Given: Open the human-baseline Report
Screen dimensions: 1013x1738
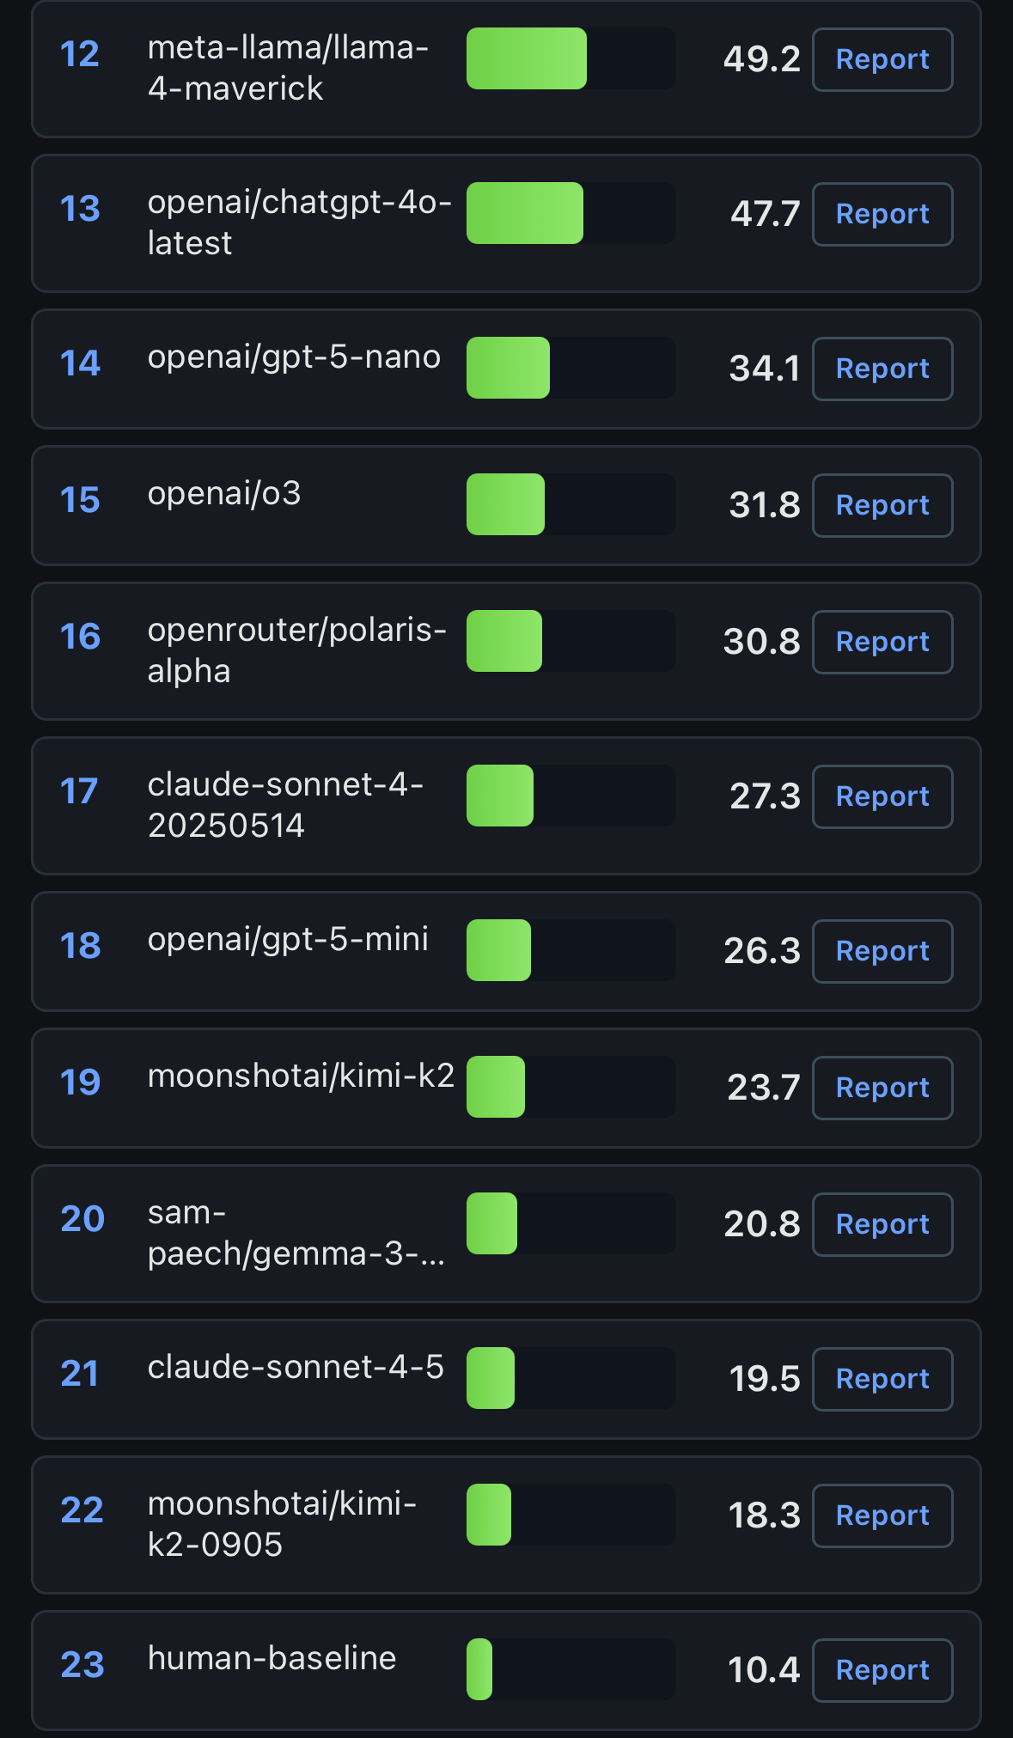Looking at the screenshot, I should [x=882, y=1671].
